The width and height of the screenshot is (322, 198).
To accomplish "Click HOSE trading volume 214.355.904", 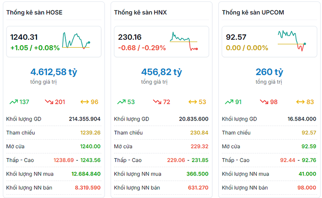I will pos(84,119).
